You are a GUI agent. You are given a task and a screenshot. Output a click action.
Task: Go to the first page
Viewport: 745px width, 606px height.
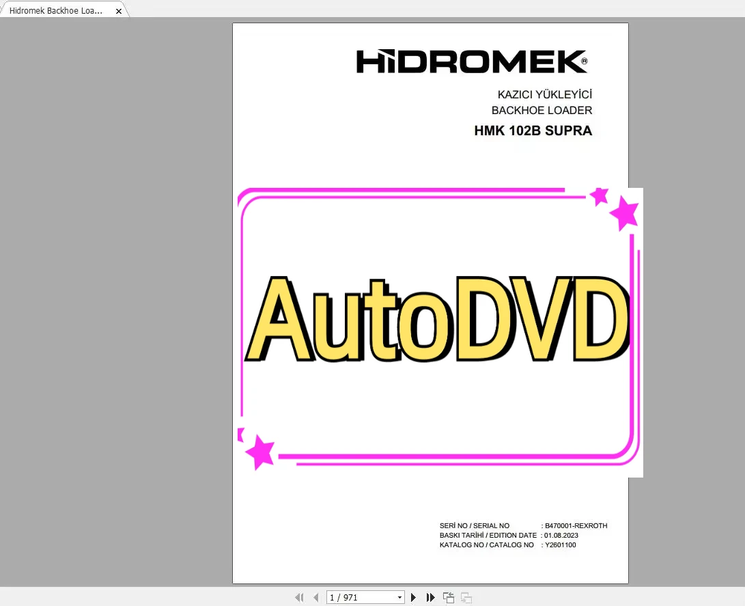pyautogui.click(x=299, y=597)
